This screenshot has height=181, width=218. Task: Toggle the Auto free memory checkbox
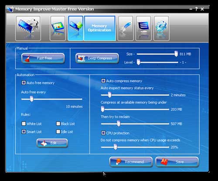[x=24, y=83]
